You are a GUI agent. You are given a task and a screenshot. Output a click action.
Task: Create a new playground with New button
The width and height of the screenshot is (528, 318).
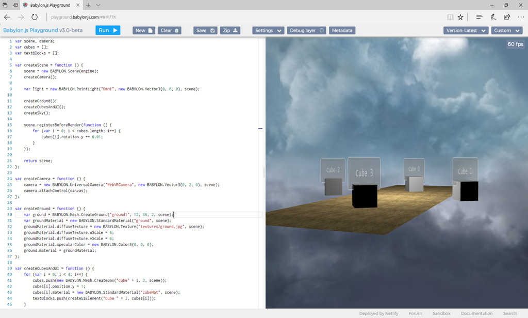pos(144,30)
